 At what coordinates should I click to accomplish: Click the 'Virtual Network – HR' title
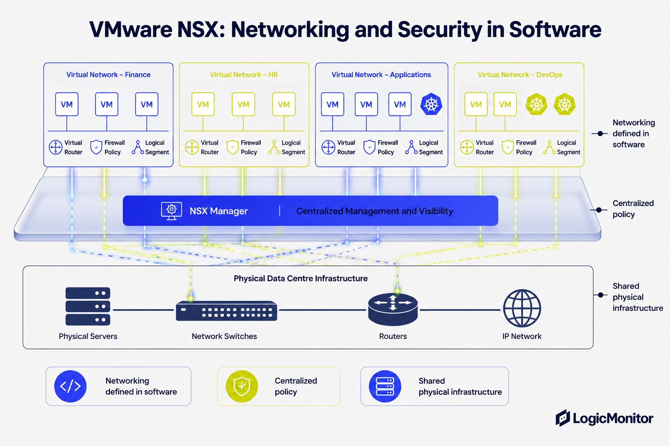[244, 74]
